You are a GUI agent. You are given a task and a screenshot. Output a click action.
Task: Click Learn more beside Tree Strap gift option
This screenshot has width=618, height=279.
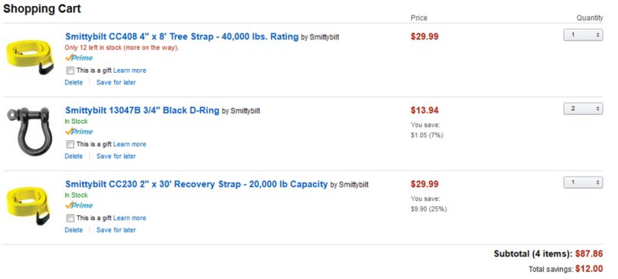point(129,71)
